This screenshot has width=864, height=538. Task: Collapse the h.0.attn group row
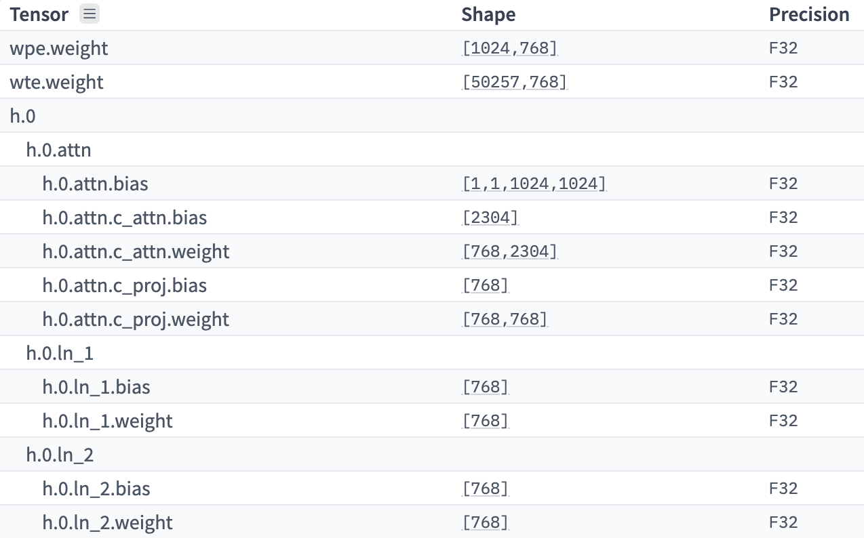(58, 149)
